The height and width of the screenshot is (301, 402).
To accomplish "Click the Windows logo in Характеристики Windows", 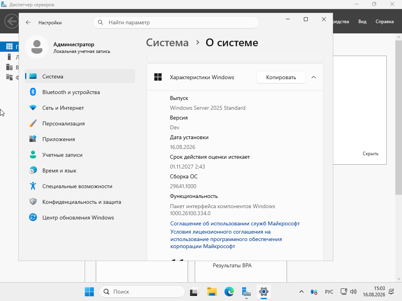I will (158, 77).
